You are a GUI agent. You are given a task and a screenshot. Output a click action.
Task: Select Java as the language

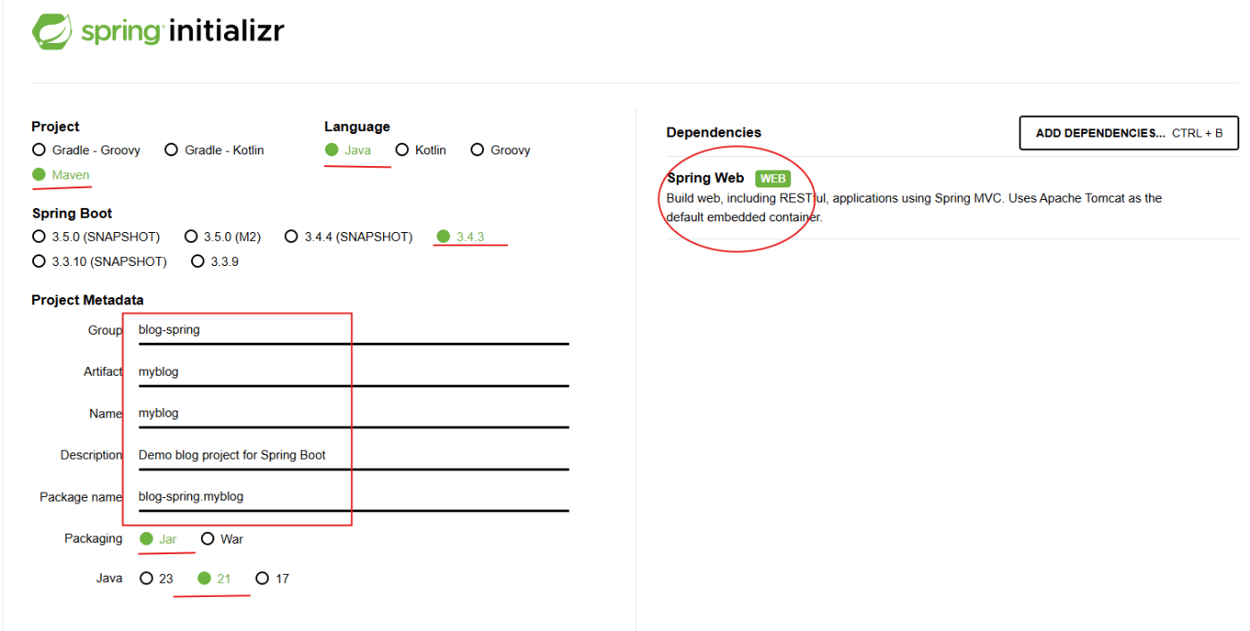348,150
